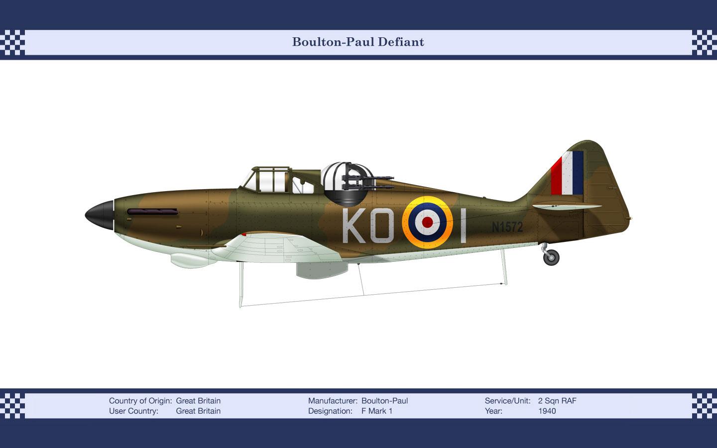Click the bottom-right checkered flag pattern
Image resolution: width=717 pixels, height=448 pixels.
click(704, 406)
